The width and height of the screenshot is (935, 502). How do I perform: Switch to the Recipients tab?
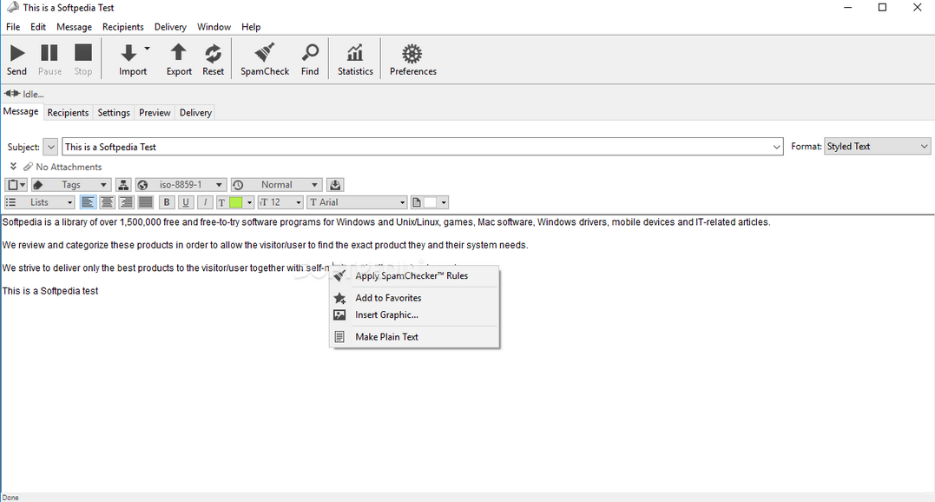click(x=68, y=113)
